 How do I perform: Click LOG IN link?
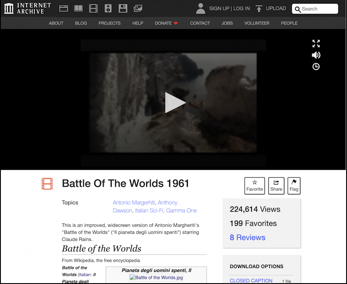[x=241, y=9]
